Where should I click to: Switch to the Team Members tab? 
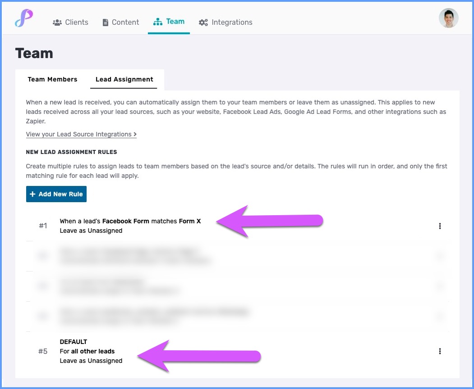pos(52,79)
